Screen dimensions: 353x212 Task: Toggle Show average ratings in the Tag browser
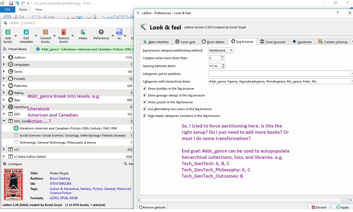[145, 95]
